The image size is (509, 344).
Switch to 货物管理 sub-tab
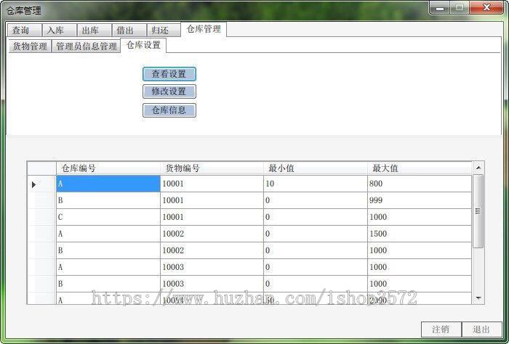click(30, 46)
